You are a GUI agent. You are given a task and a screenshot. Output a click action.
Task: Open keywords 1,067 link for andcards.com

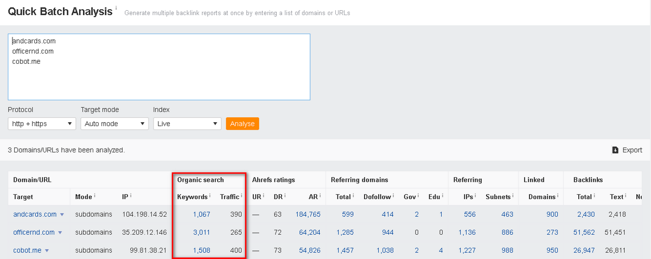pyautogui.click(x=201, y=214)
